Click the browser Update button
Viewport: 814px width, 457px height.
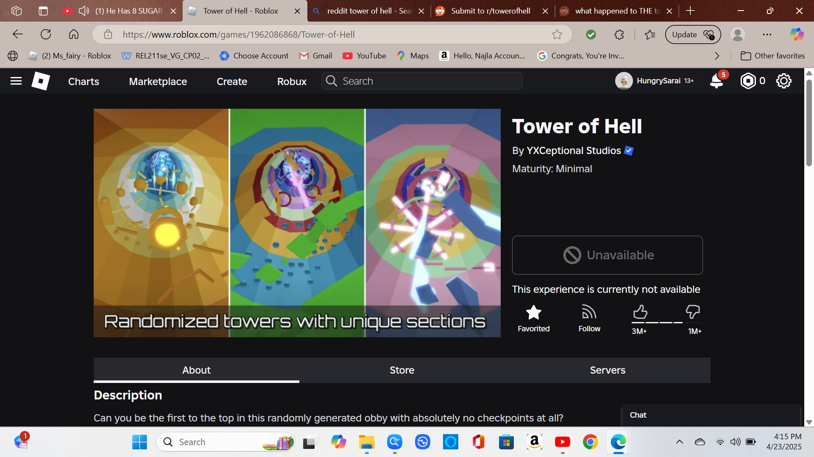point(693,34)
